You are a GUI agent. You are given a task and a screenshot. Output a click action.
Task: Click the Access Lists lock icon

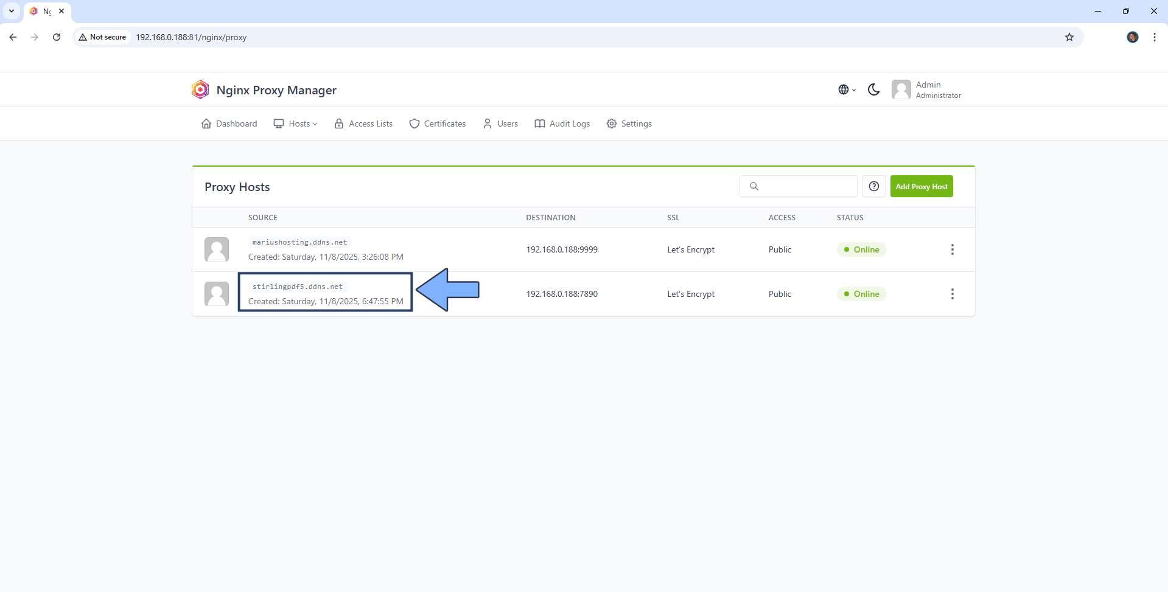(339, 124)
